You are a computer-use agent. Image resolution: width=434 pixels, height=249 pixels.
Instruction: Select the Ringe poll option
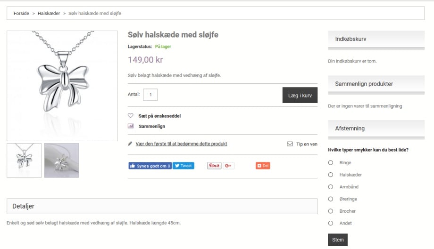tap(330, 162)
